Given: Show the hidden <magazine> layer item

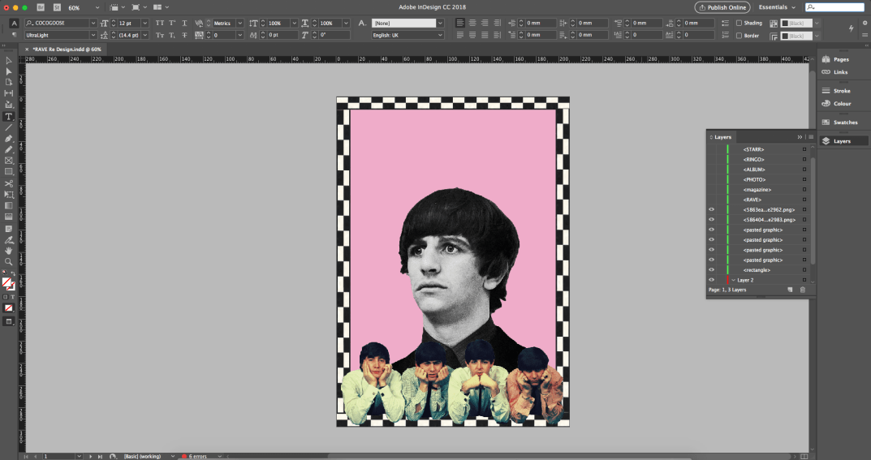Looking at the screenshot, I should click(712, 190).
